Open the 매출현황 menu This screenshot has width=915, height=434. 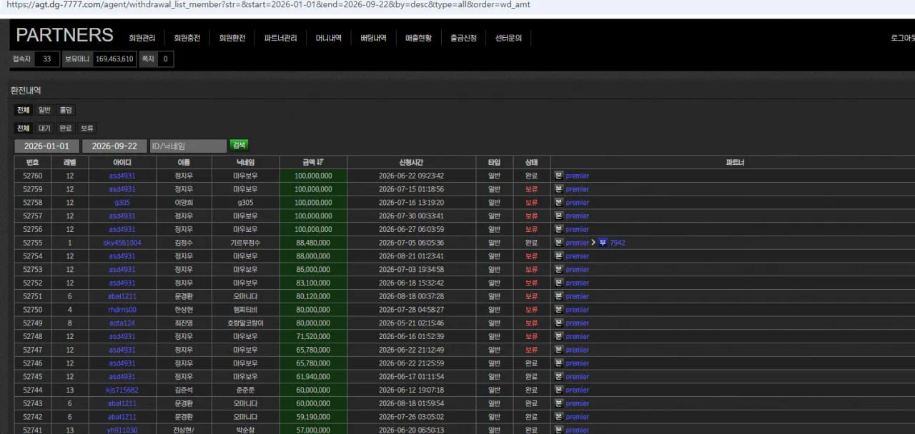[x=418, y=39]
